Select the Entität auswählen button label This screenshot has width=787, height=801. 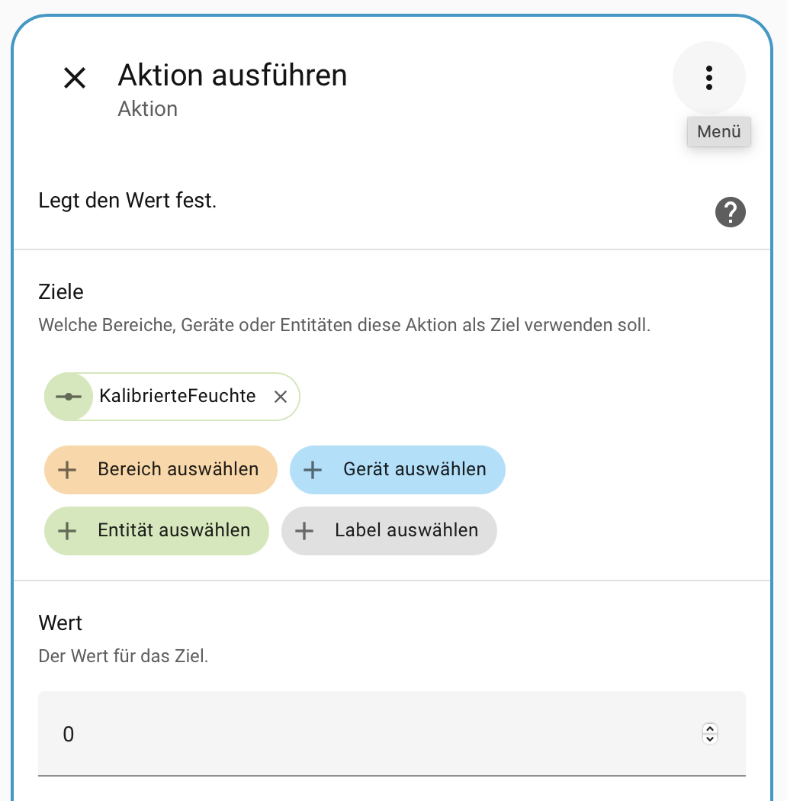174,530
